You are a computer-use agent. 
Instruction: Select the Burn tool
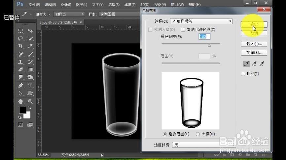(x=30, y=77)
